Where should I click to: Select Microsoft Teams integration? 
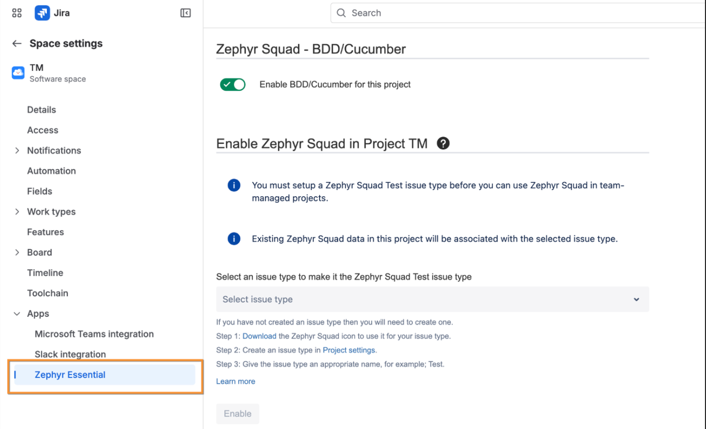pyautogui.click(x=94, y=334)
